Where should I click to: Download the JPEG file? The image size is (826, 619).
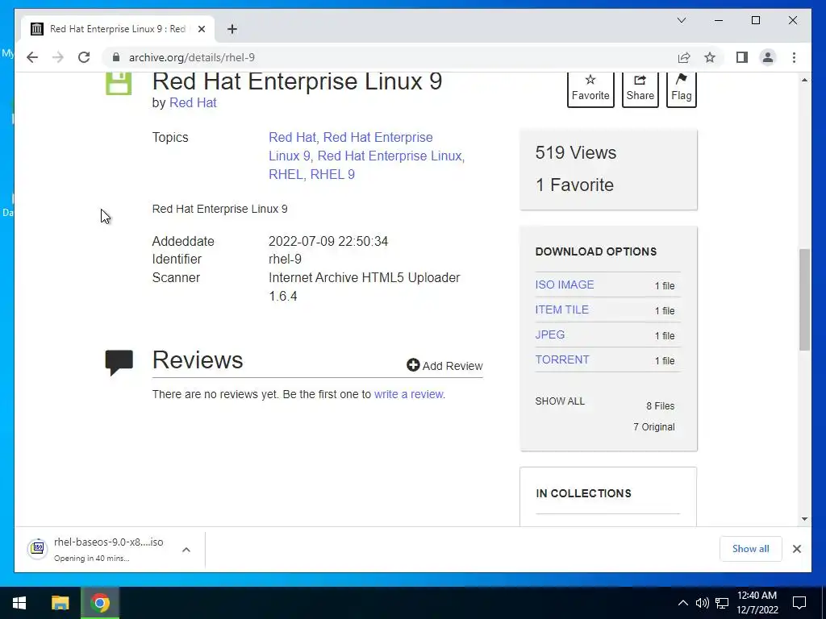tap(550, 334)
